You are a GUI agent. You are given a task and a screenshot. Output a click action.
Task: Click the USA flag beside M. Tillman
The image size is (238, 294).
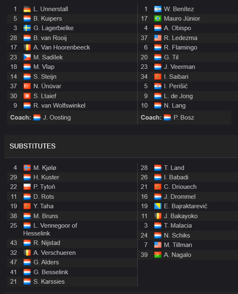point(158,245)
